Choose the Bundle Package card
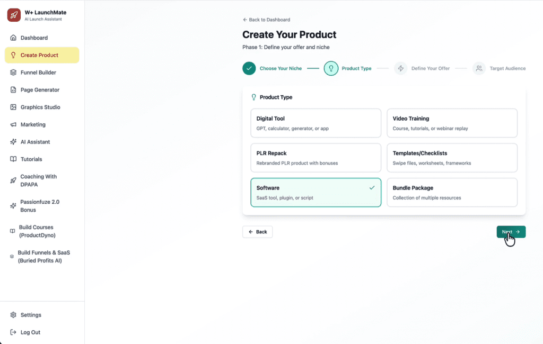This screenshot has height=344, width=543. point(452,192)
